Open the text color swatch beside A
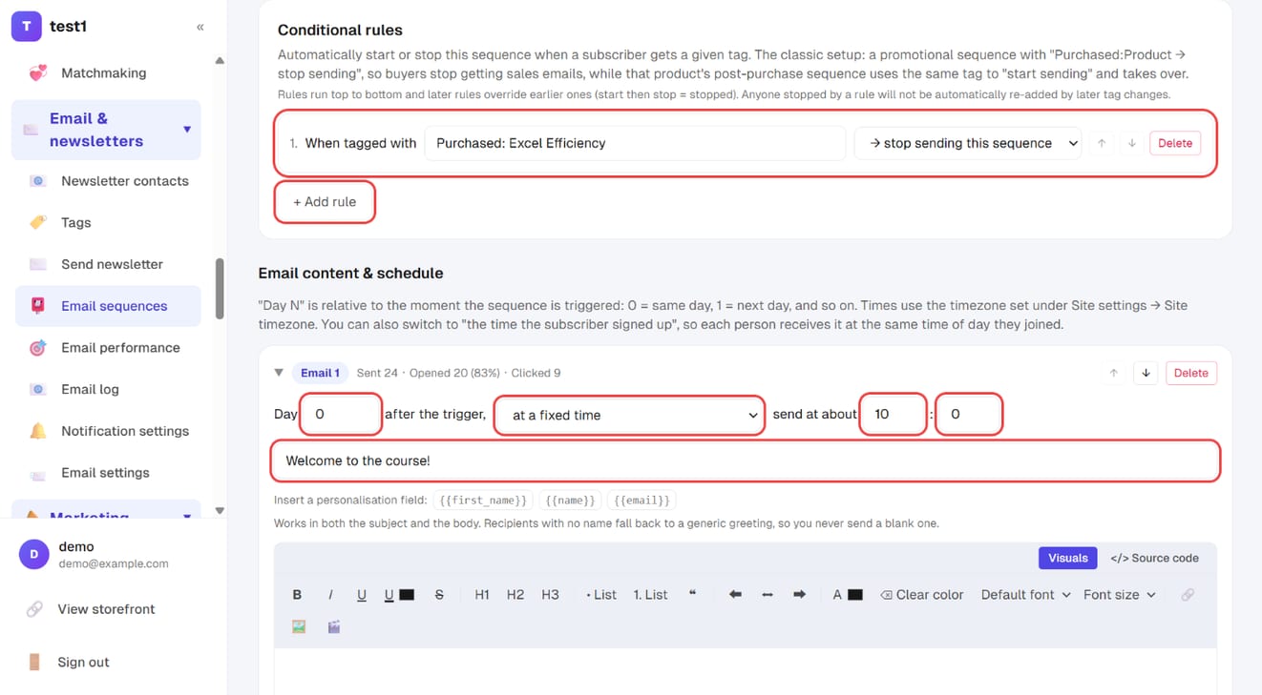Screen dimensions: 1262x695 click(x=855, y=595)
